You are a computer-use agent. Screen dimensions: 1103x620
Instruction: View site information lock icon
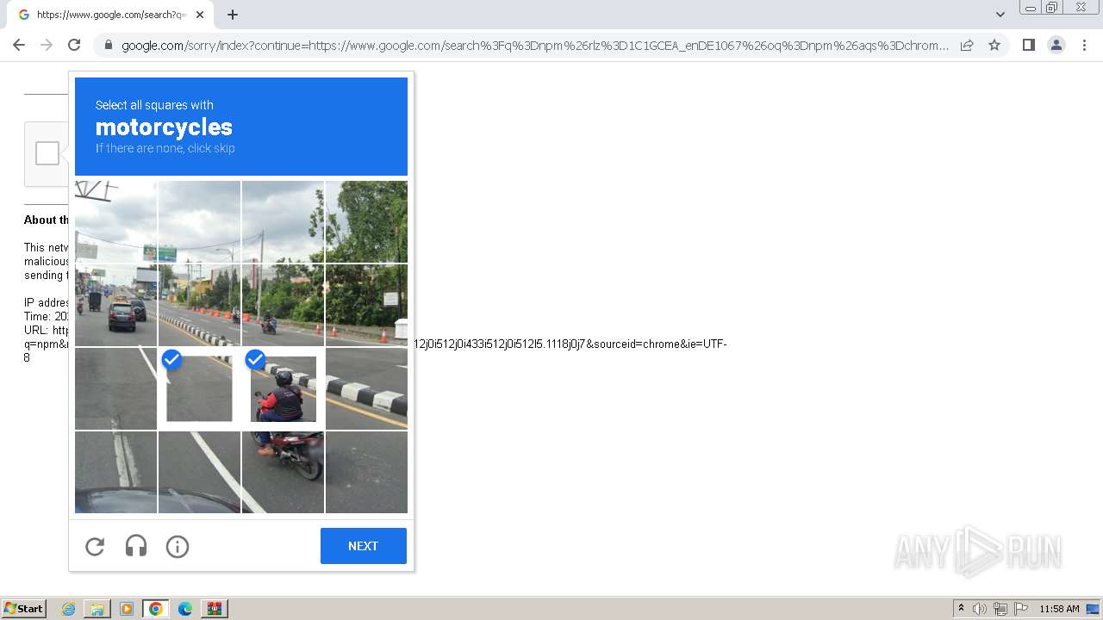pyautogui.click(x=108, y=45)
